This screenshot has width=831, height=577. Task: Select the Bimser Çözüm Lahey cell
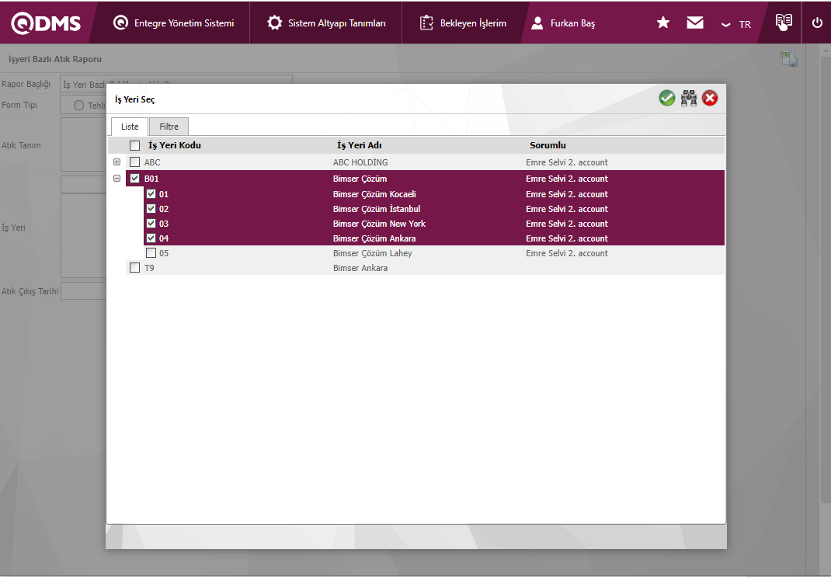[x=372, y=253]
